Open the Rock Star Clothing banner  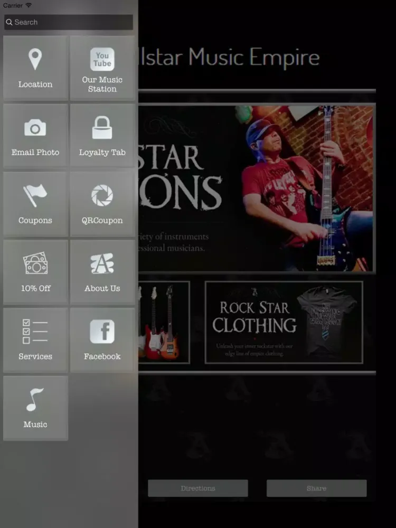click(284, 323)
